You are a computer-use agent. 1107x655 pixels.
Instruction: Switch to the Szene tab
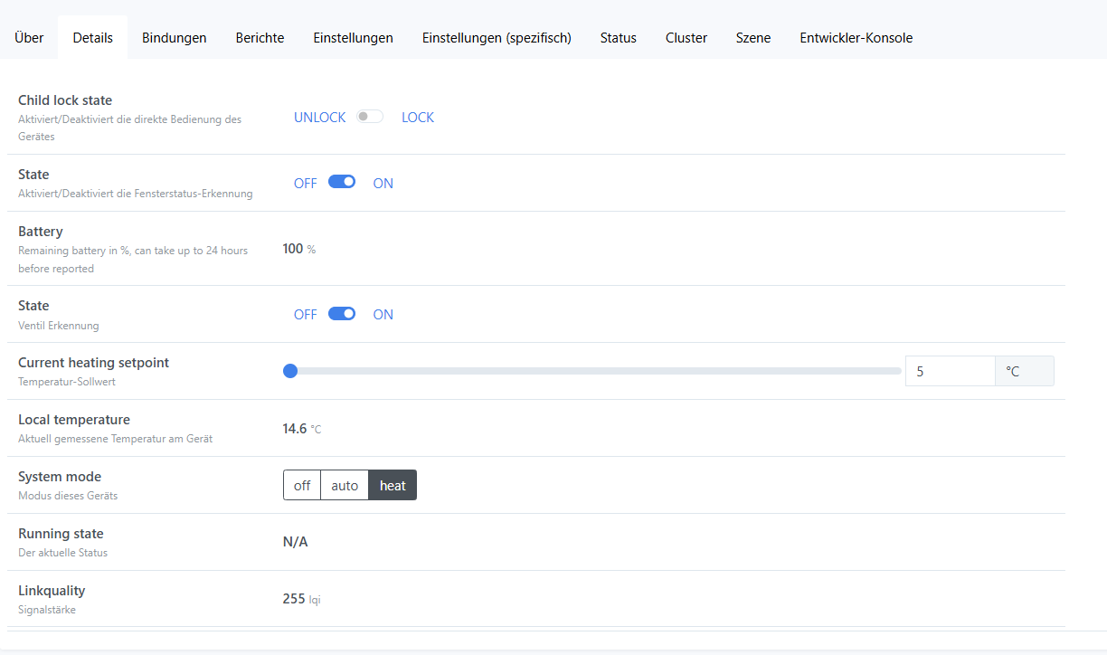click(753, 38)
